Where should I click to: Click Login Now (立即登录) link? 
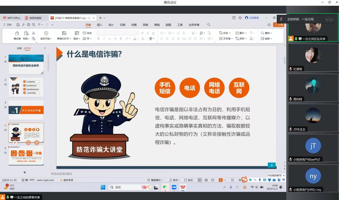[x=252, y=18]
